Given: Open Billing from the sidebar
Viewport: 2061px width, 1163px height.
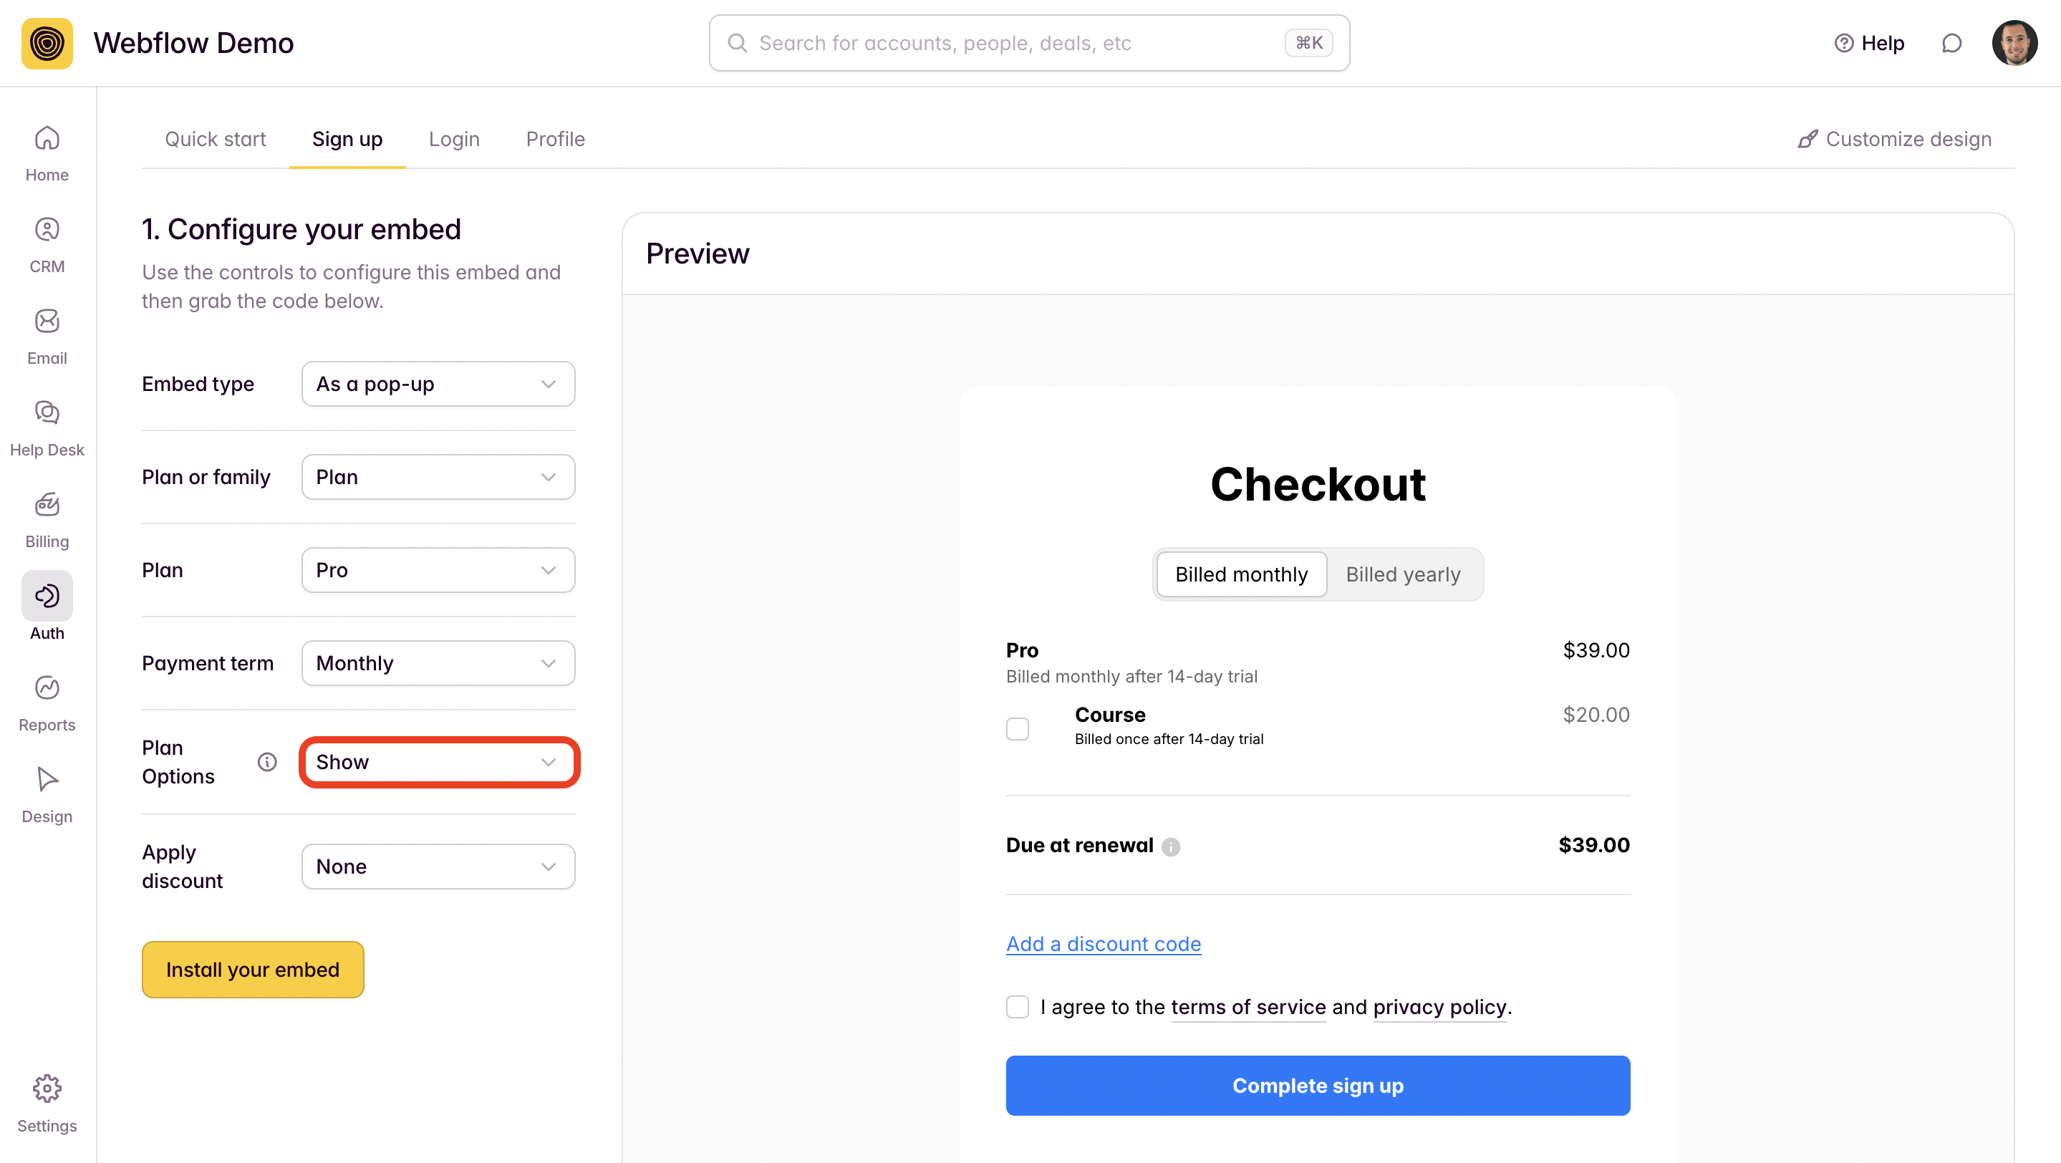Looking at the screenshot, I should 47,521.
